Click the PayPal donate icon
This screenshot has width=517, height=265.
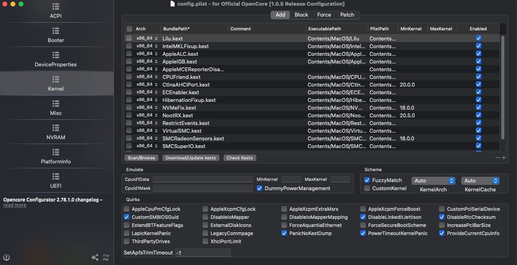click(x=106, y=257)
